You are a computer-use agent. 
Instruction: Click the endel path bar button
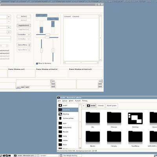pos(91,106)
